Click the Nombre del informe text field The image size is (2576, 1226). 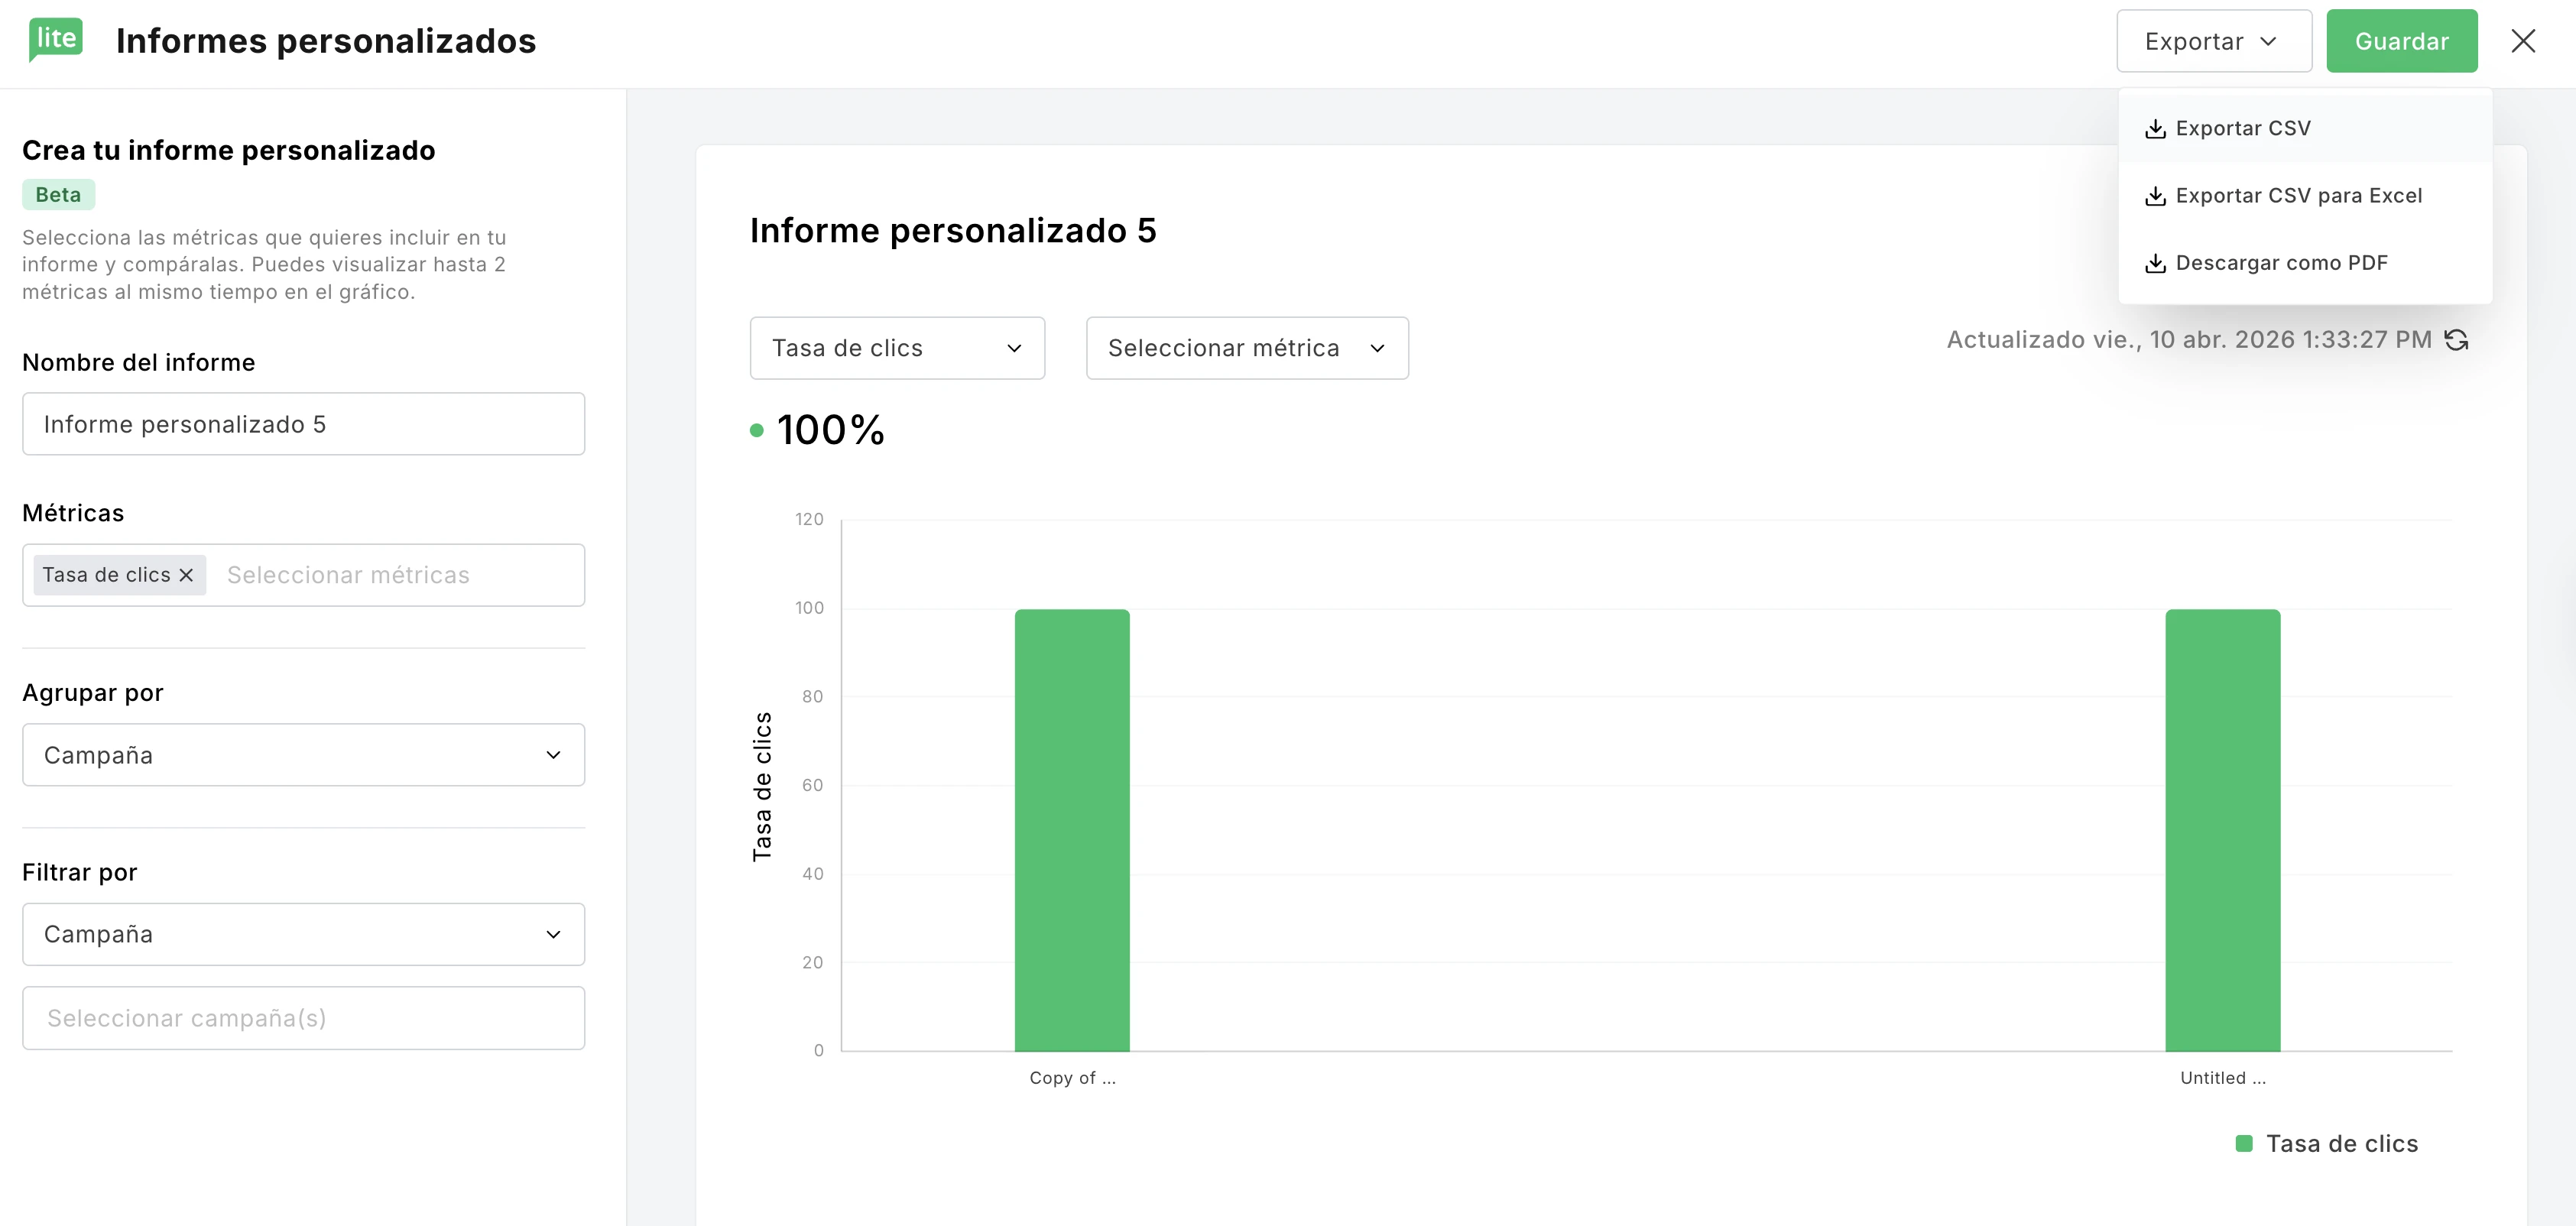click(x=303, y=424)
